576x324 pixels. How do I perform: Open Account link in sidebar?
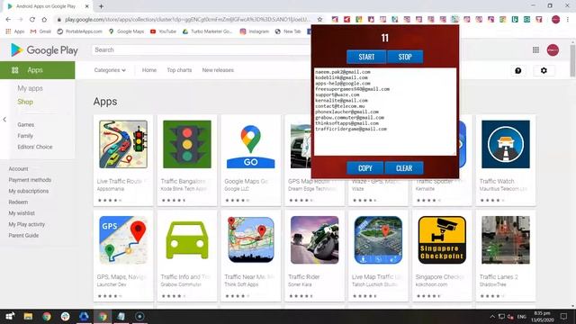click(18, 169)
